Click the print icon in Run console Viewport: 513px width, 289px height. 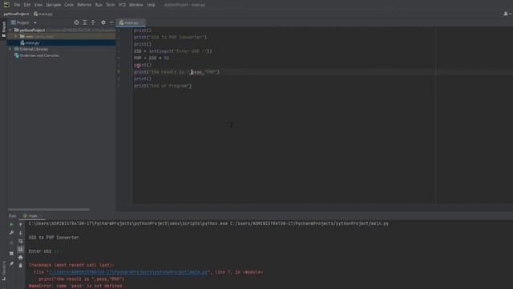point(21,258)
